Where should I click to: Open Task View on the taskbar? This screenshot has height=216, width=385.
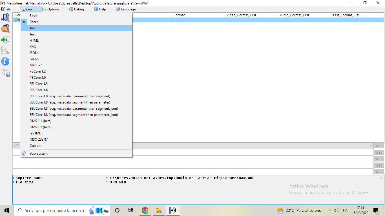[131, 210]
